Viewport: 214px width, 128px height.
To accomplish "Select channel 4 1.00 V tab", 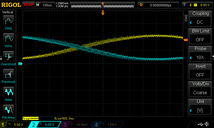I will point(108,125).
